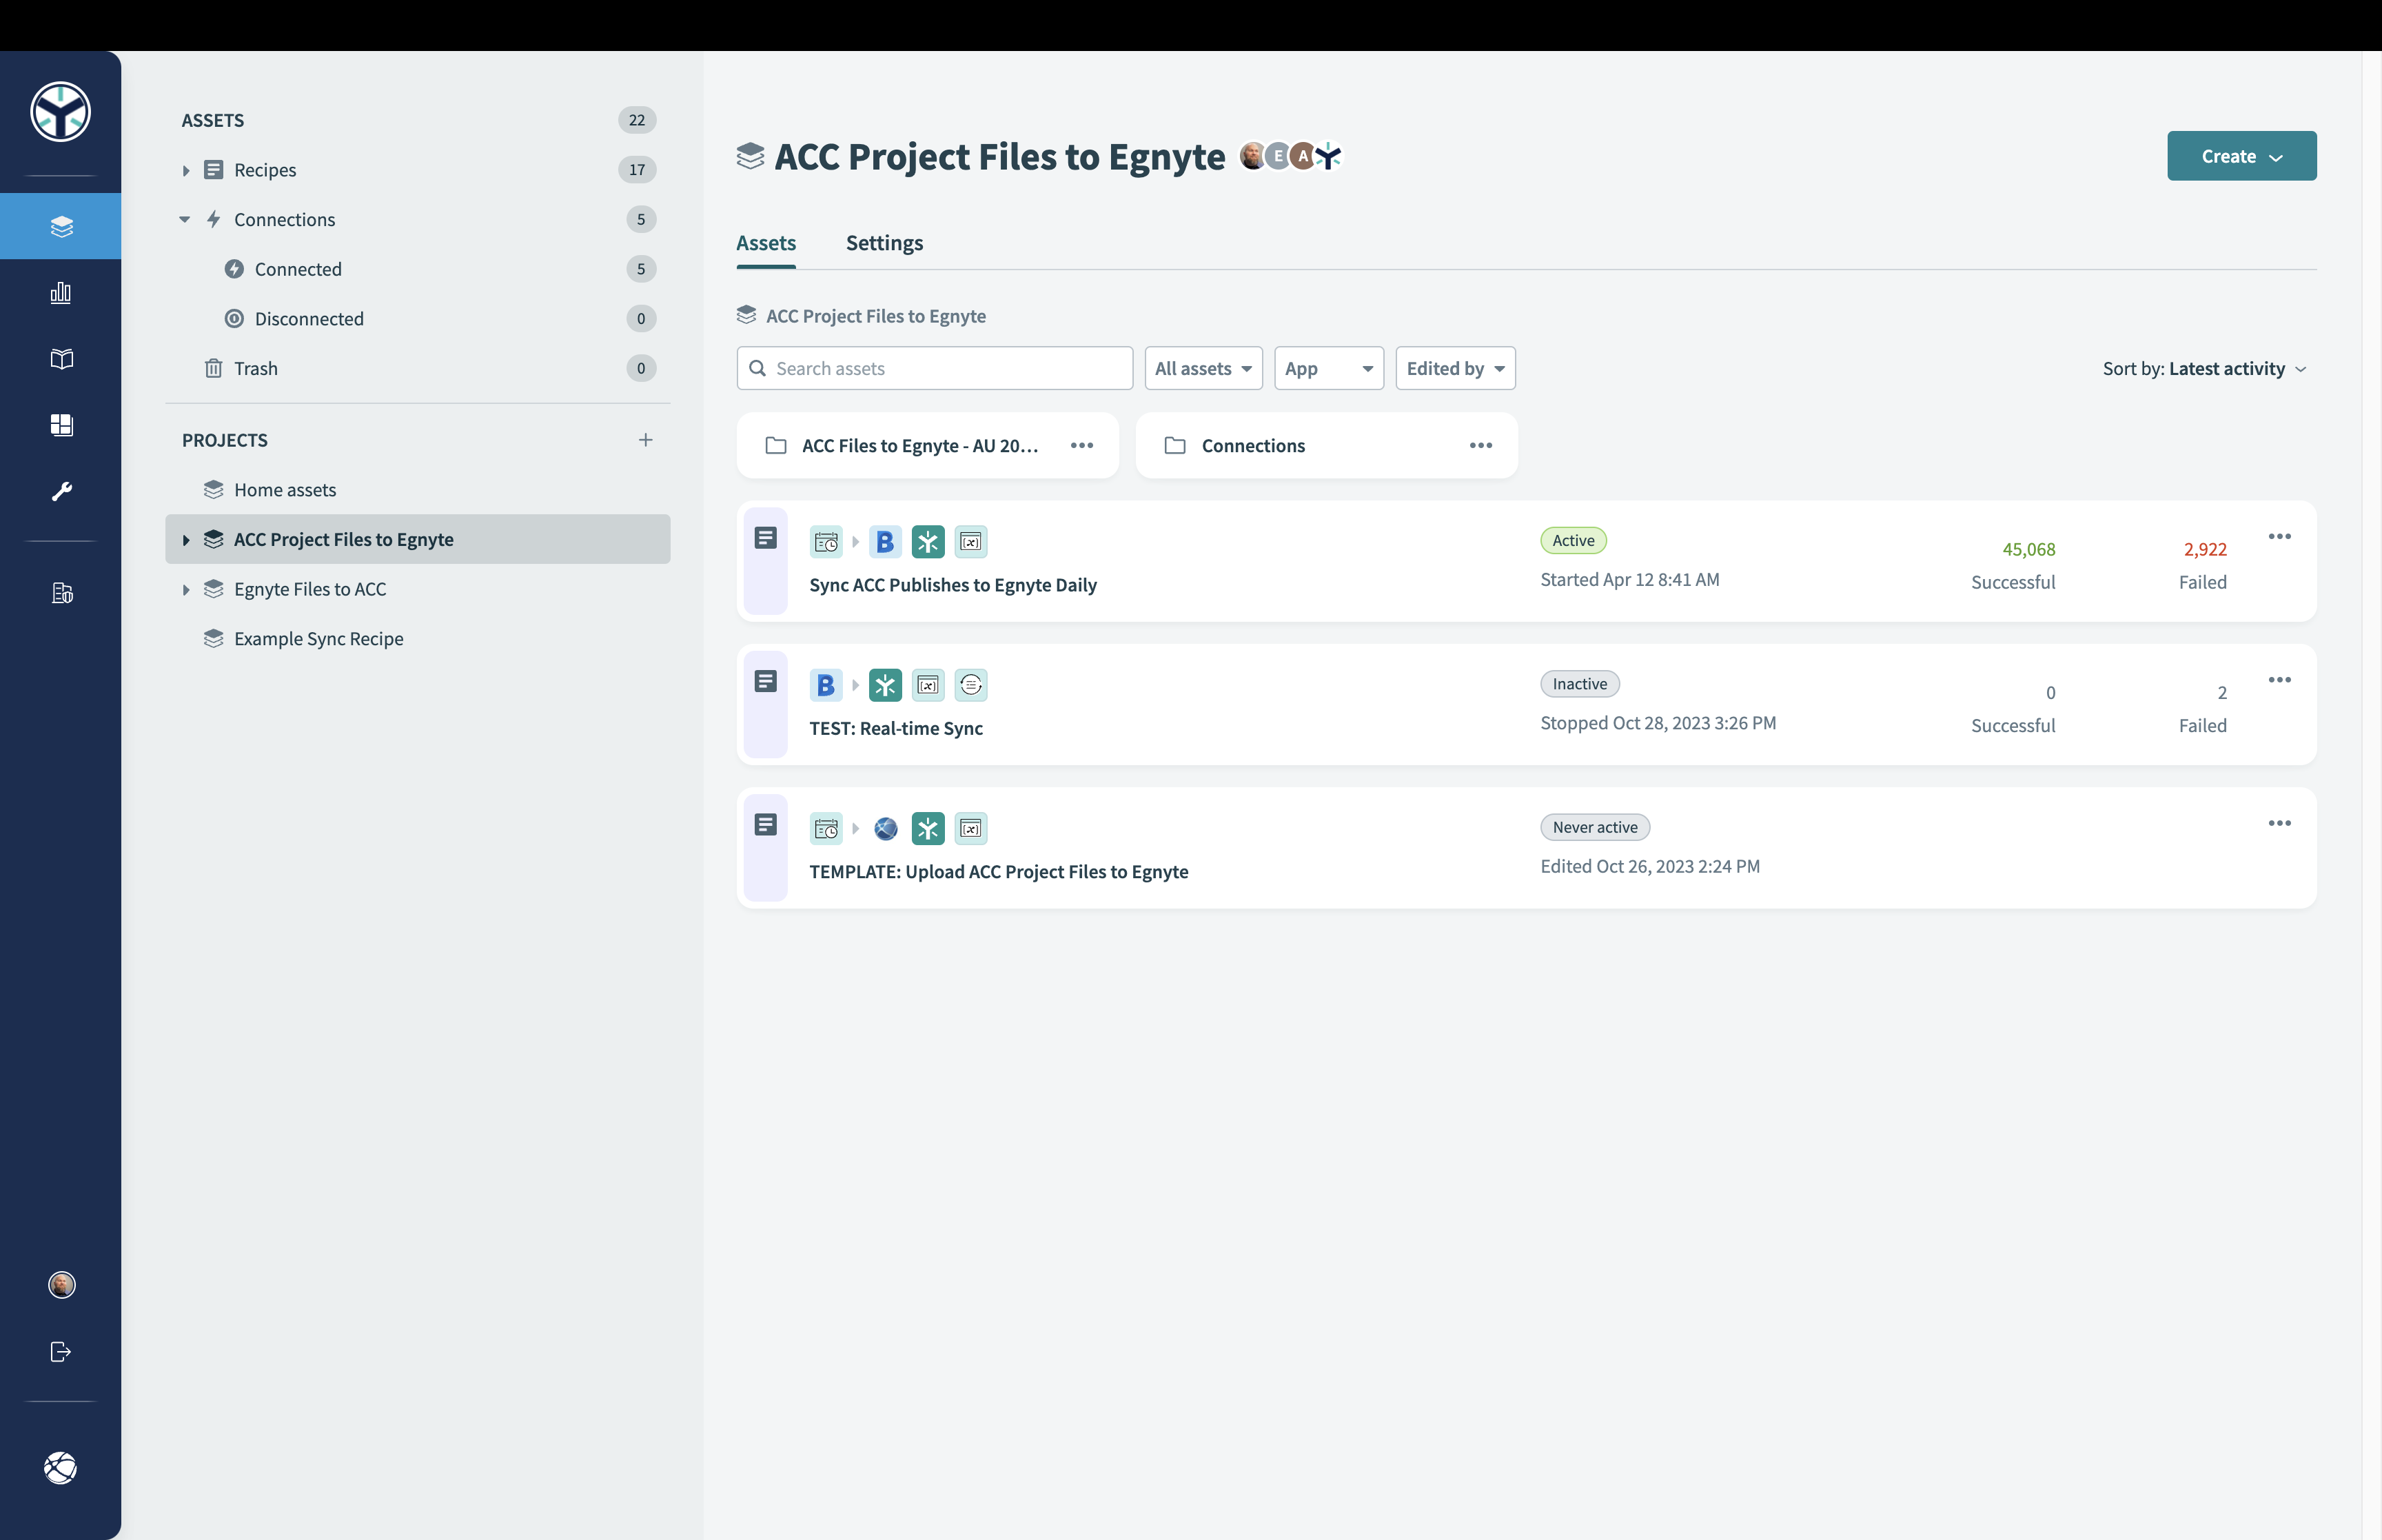This screenshot has height=1540, width=2382.
Task: Click the Egnyte icon in TEST: Real-time Sync recipe
Action: (x=884, y=685)
